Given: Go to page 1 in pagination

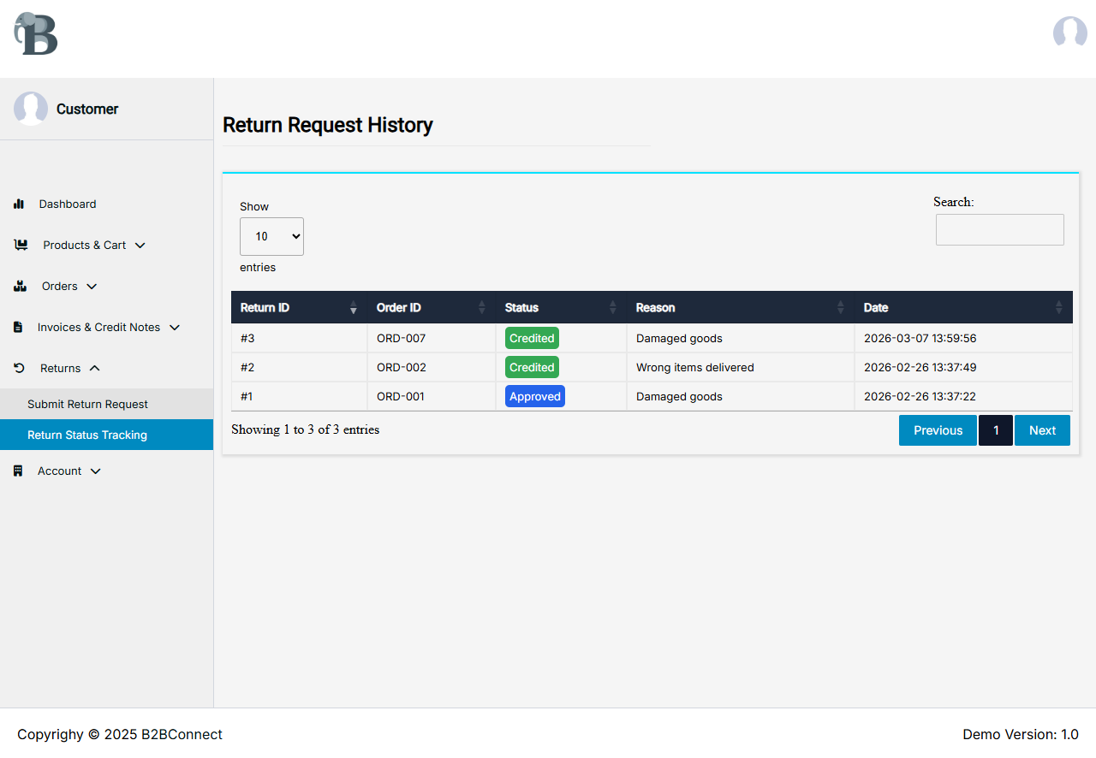Looking at the screenshot, I should coord(996,430).
